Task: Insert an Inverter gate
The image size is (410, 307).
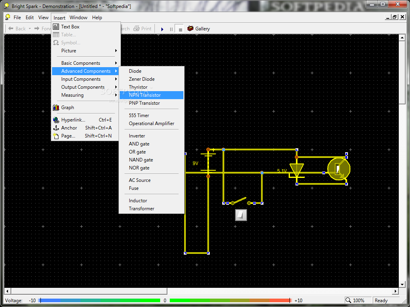Action: point(151,136)
